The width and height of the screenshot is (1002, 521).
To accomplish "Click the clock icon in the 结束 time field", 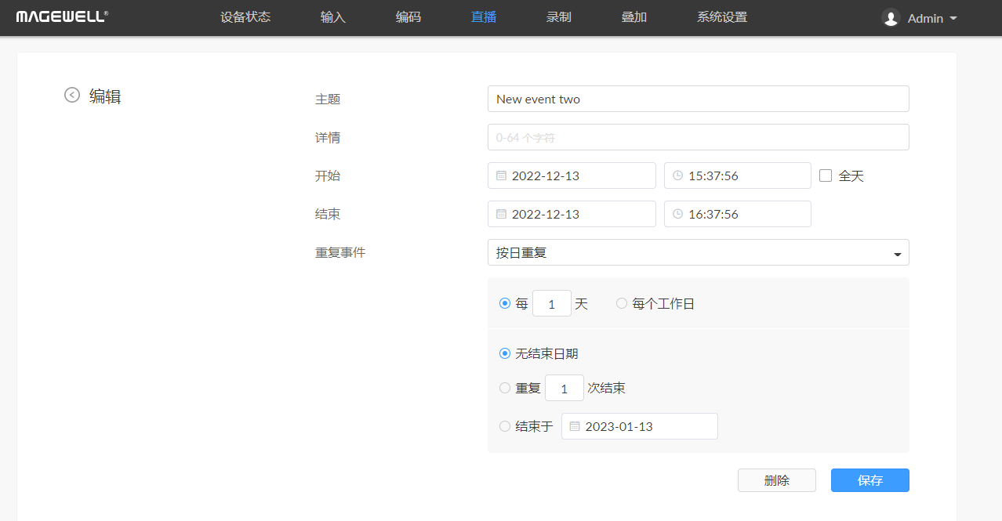I will coord(677,215).
